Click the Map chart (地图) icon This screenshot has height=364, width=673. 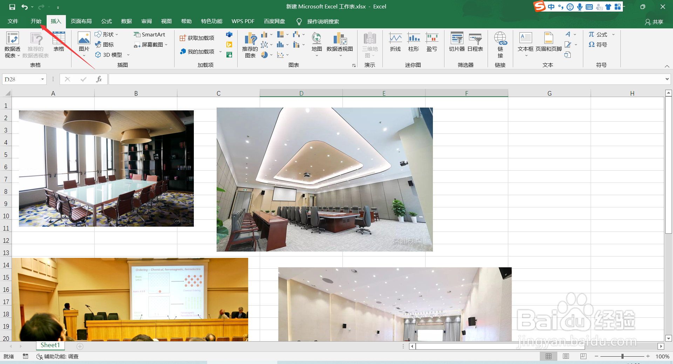317,38
